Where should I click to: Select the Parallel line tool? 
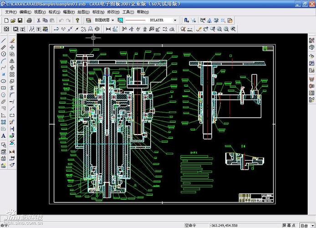tap(4, 47)
